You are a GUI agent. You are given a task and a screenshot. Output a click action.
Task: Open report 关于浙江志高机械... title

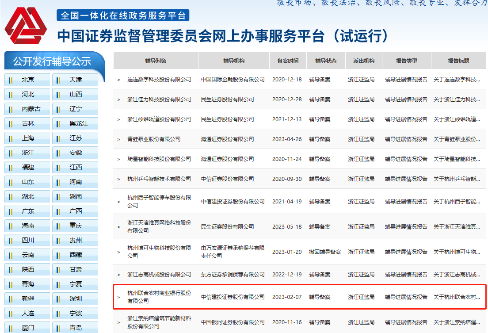click(457, 275)
